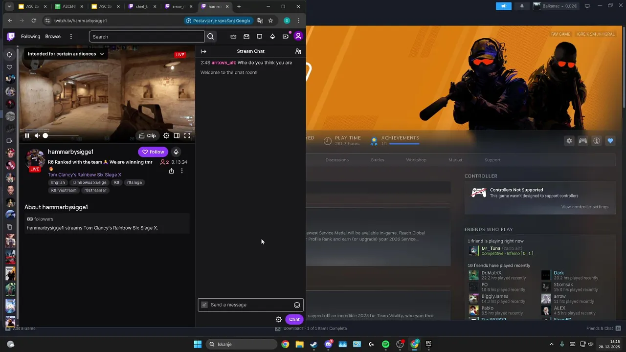
Task: Switch to the chief_b browser tab
Action: 142,7
